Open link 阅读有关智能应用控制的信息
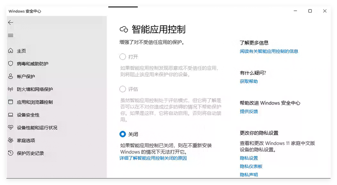Image resolution: width=337 pixels, height=185 pixels. pyautogui.click(x=269, y=51)
